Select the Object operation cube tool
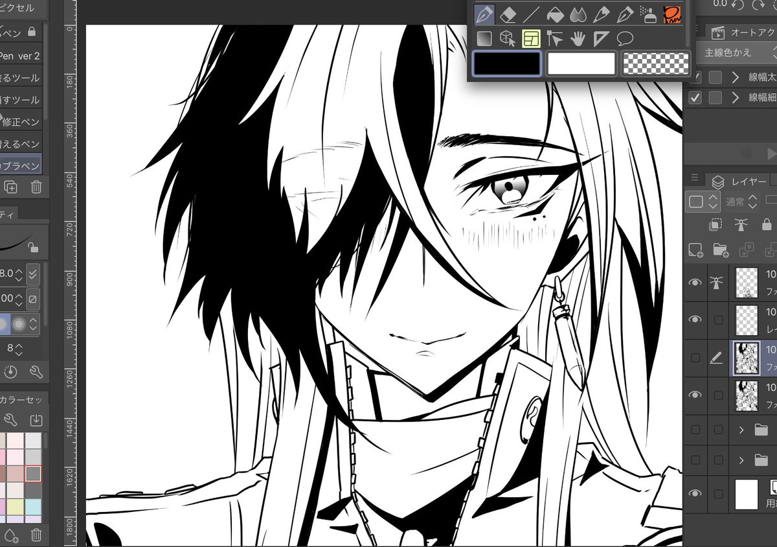Screen dimensions: 777x547 508,40
